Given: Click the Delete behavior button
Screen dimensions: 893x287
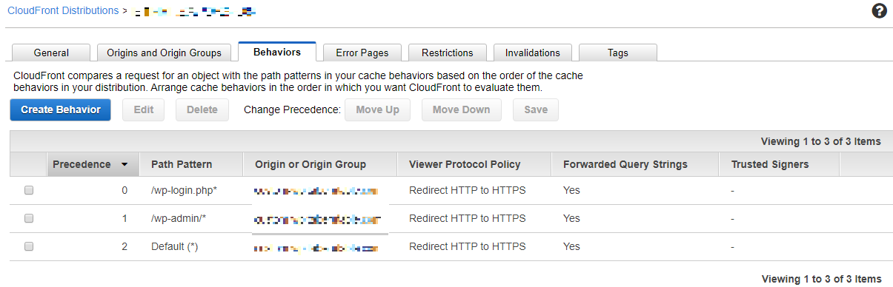Looking at the screenshot, I should (202, 109).
